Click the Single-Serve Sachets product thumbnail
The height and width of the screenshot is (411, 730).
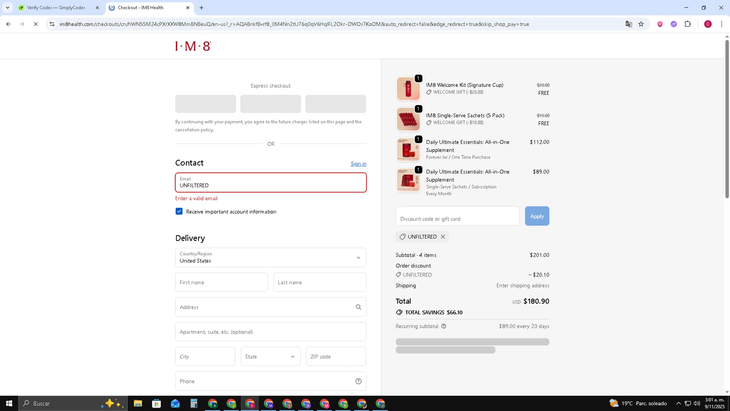pos(408,119)
